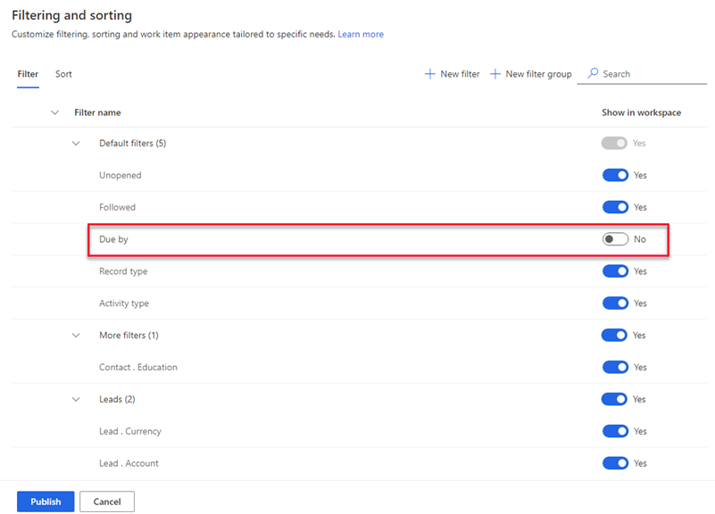This screenshot has height=514, width=715.
Task: Click the New filter group button
Action: pos(531,74)
